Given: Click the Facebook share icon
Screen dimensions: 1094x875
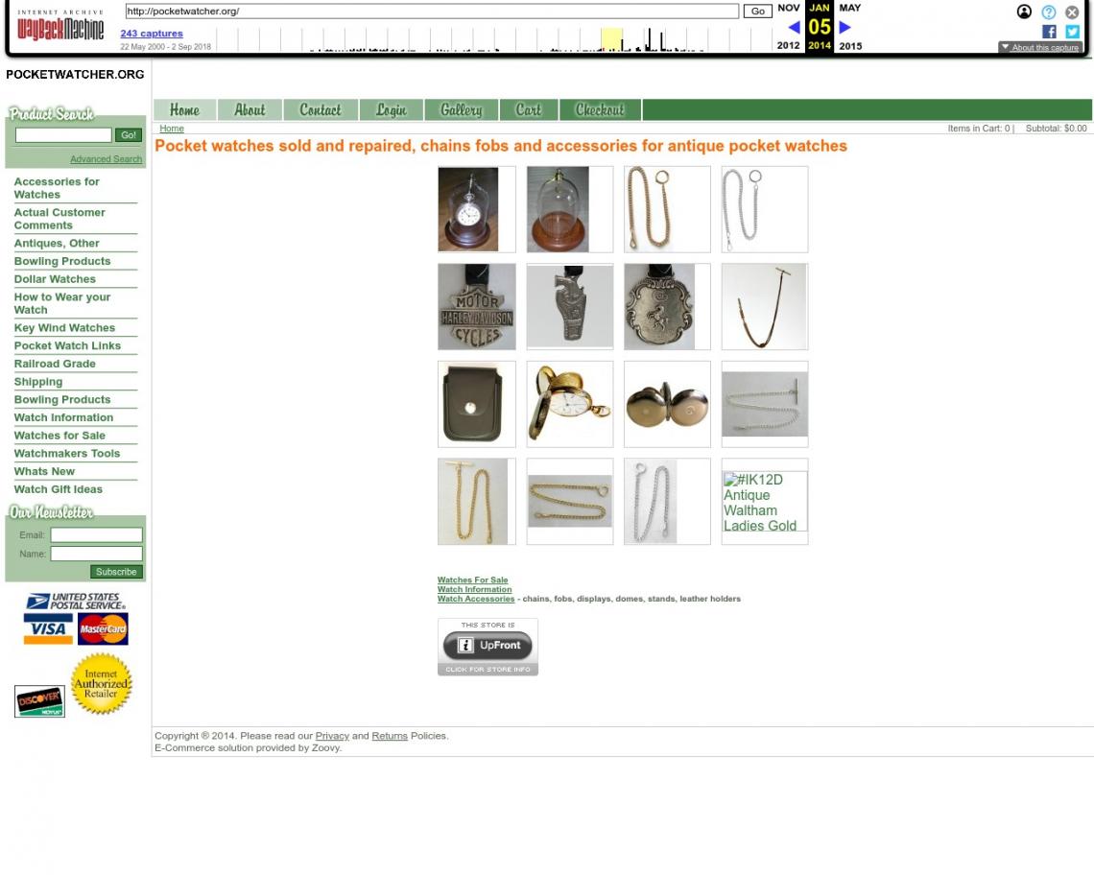Looking at the screenshot, I should point(1049,32).
